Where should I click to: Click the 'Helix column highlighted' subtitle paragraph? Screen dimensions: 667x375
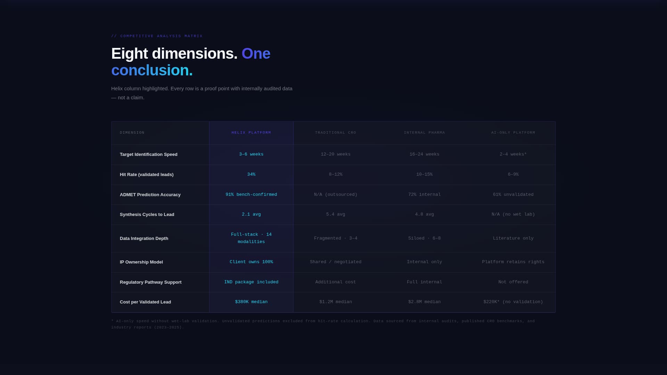coord(202,93)
